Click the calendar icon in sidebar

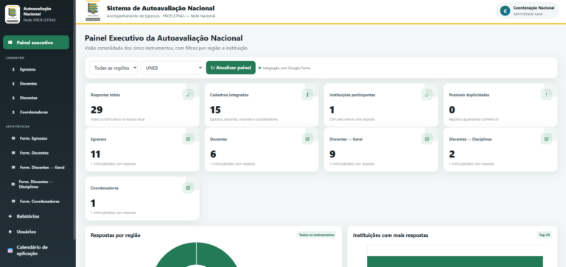pyautogui.click(x=10, y=250)
